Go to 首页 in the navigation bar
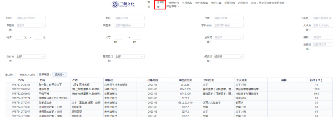 (x=149, y=5)
